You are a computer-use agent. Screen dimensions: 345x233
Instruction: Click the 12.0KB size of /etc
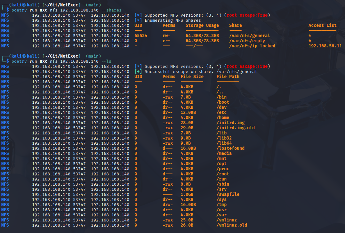tap(188, 112)
